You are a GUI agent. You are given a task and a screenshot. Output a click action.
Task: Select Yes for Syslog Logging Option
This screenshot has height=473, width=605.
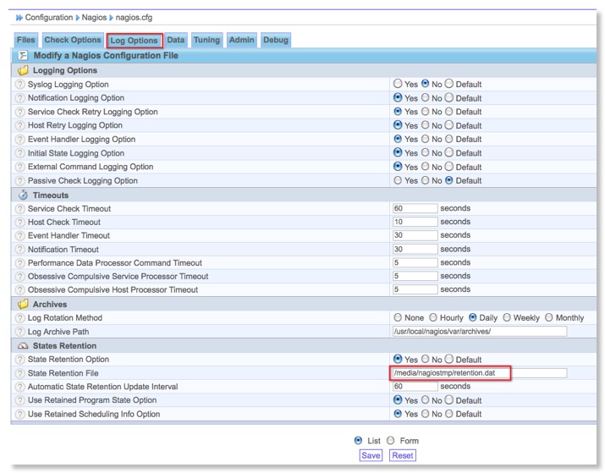point(398,85)
